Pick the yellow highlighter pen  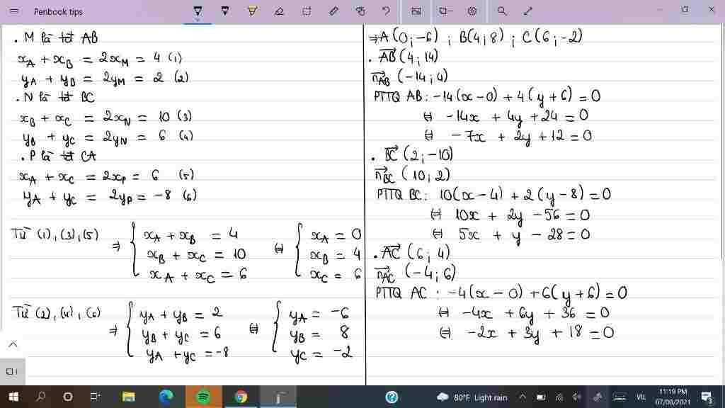tap(252, 11)
